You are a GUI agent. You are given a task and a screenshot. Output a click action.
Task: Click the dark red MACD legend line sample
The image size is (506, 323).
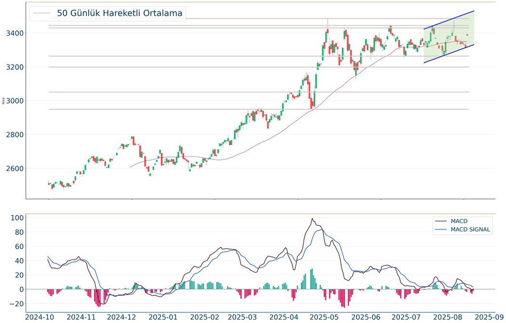441,221
